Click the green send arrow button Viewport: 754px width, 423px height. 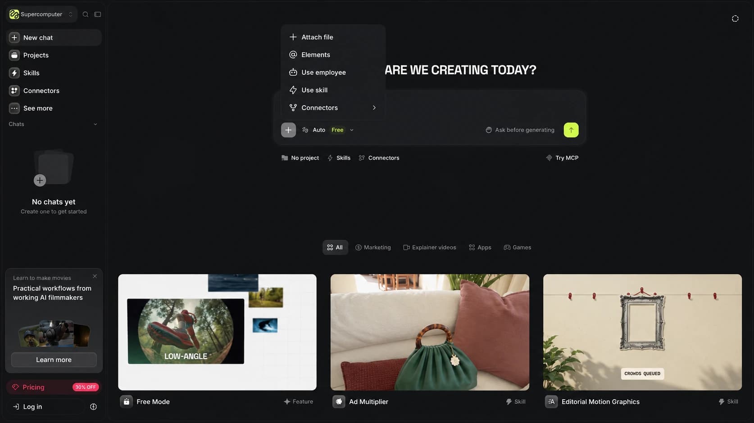point(571,130)
